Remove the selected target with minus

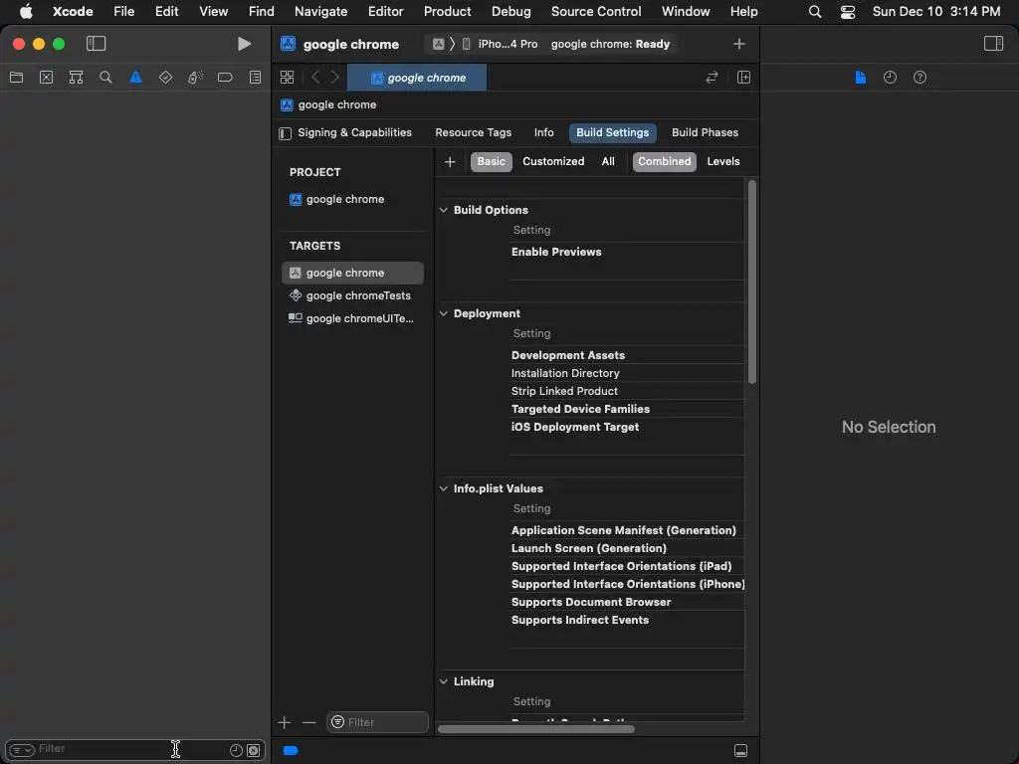[x=308, y=722]
